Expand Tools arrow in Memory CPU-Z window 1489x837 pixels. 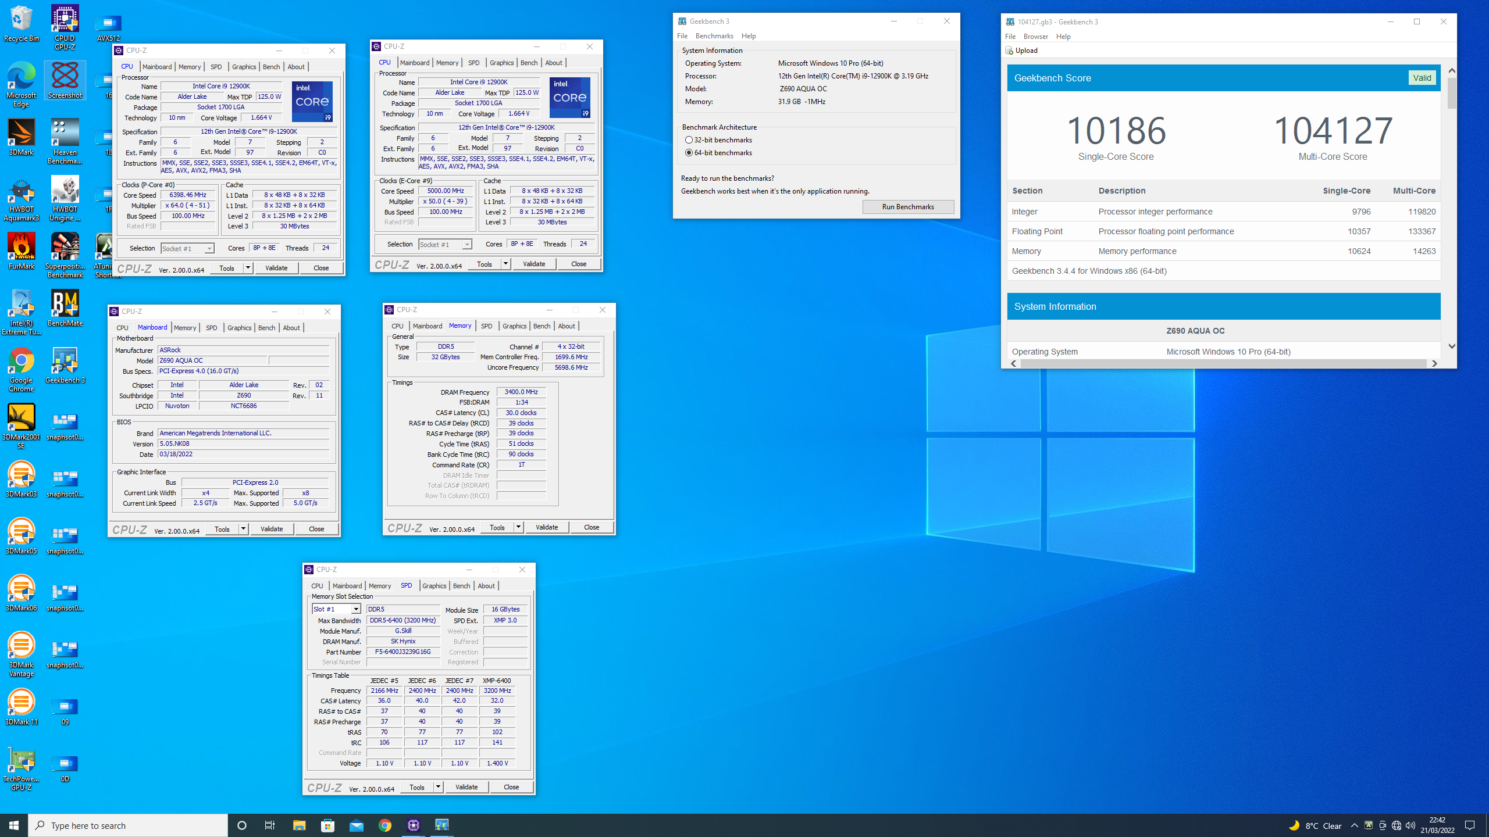point(518,527)
